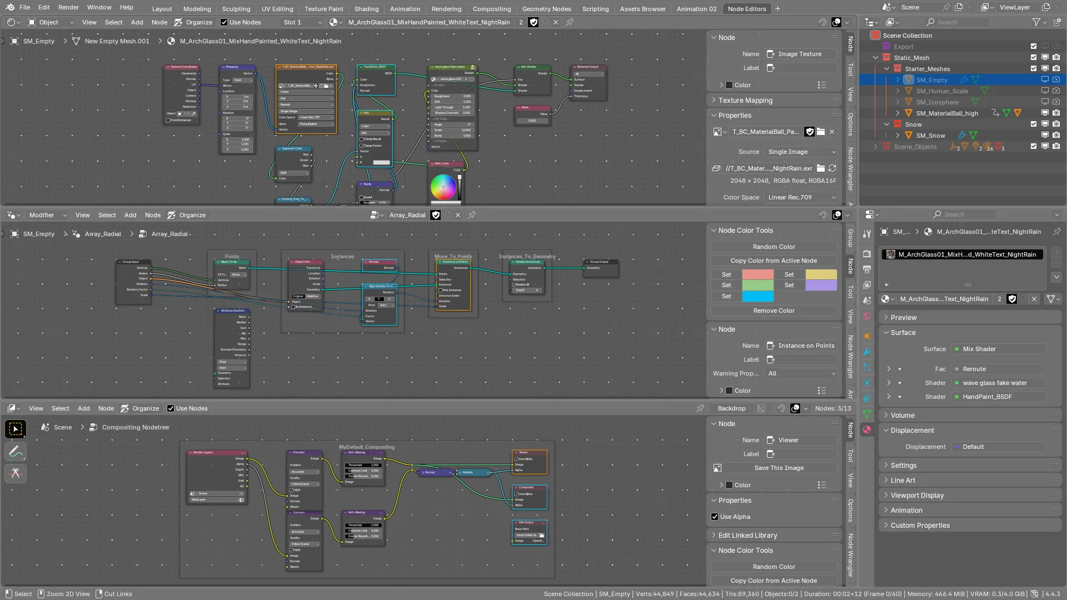The image size is (1067, 600).
Task: Expand the Volume panel in material properties
Action: (971, 416)
